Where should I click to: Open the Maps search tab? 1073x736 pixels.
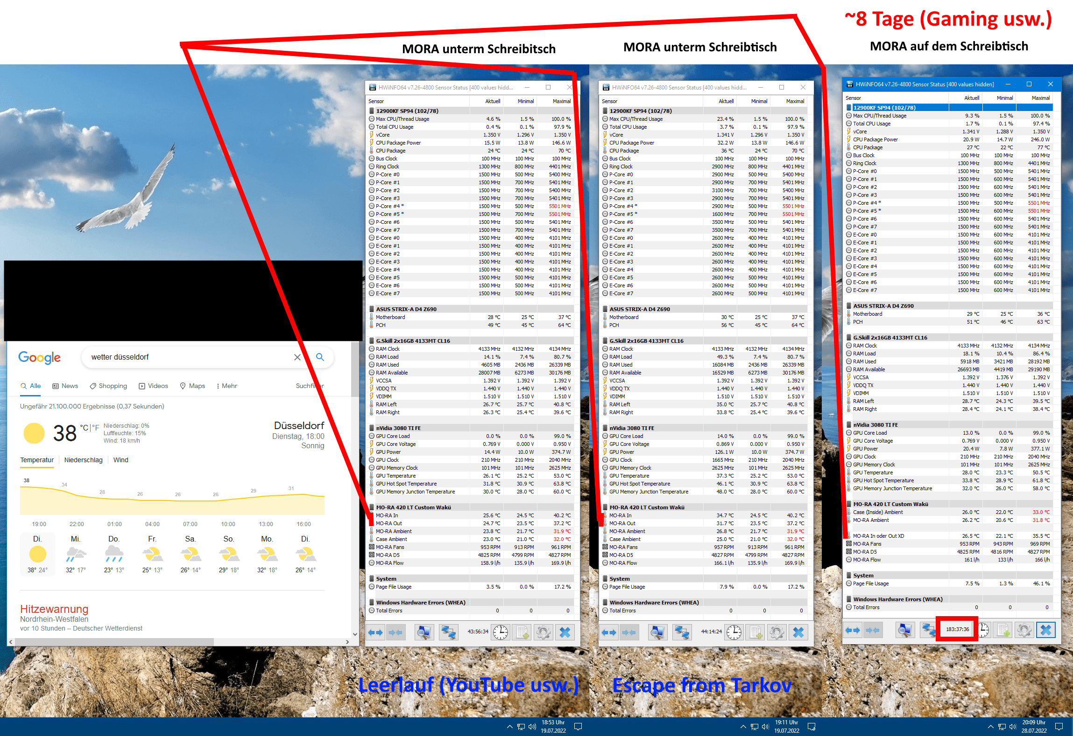tap(192, 386)
